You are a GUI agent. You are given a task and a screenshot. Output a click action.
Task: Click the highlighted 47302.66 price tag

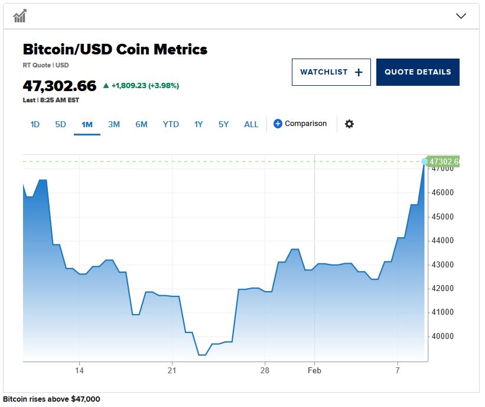[444, 160]
